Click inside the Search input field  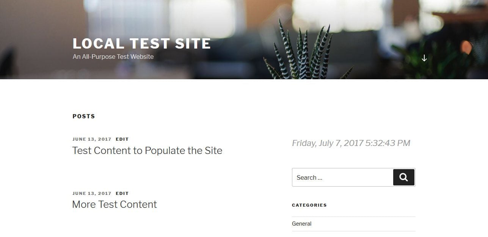click(341, 177)
